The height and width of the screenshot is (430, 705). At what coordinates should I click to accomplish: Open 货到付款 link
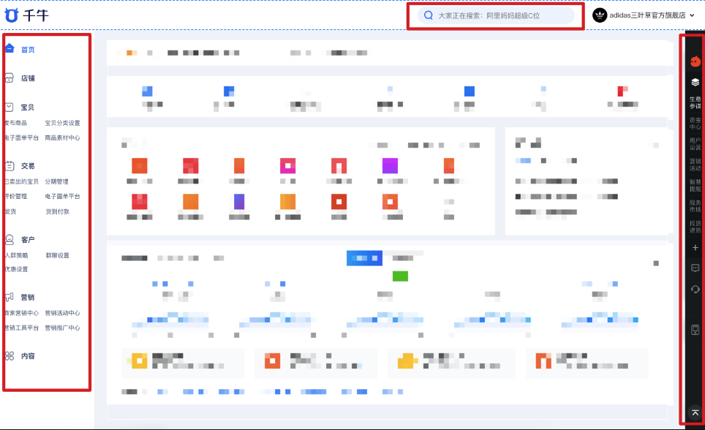(58, 211)
